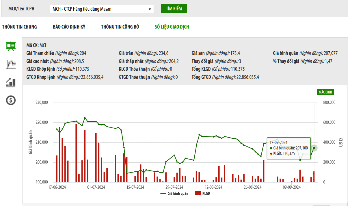Open the candlestick chart sidebar icon
The image size is (350, 206).
click(x=11, y=64)
